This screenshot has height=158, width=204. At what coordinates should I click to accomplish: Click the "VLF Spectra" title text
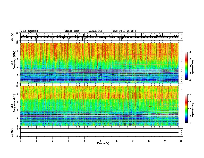29,31
